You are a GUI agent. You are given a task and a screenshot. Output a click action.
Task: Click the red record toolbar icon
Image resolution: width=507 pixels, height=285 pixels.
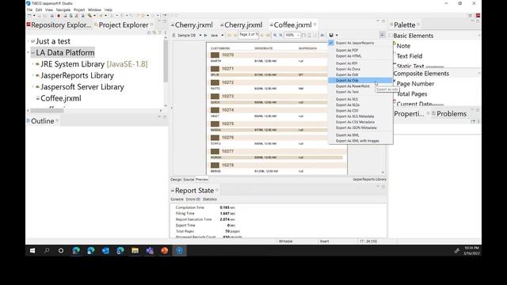click(x=59, y=16)
